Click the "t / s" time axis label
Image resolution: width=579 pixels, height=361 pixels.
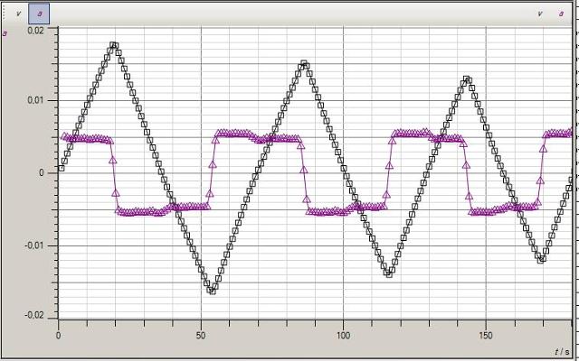coord(561,350)
